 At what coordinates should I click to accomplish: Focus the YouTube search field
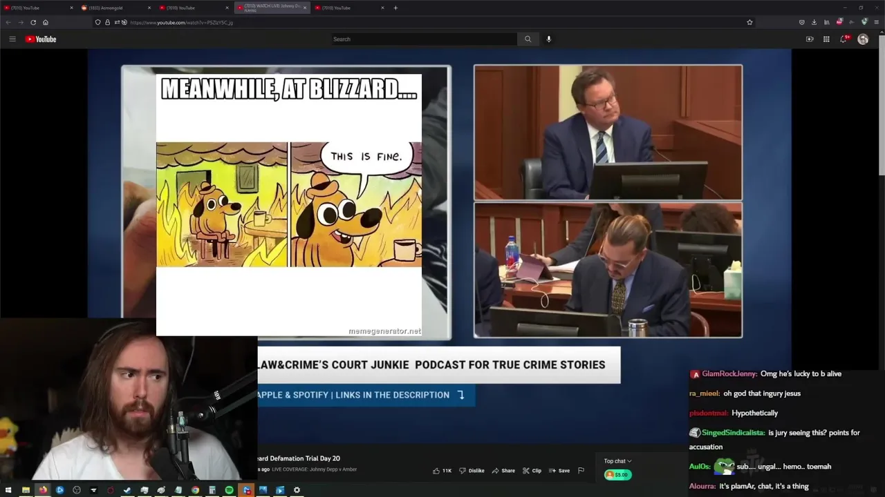coord(424,39)
